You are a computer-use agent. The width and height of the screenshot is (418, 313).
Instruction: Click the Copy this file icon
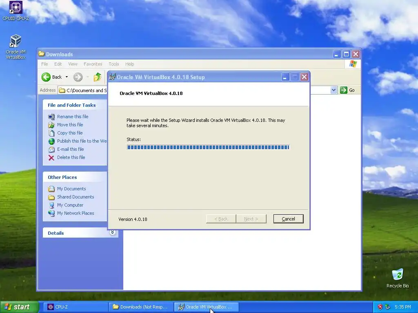click(x=51, y=133)
